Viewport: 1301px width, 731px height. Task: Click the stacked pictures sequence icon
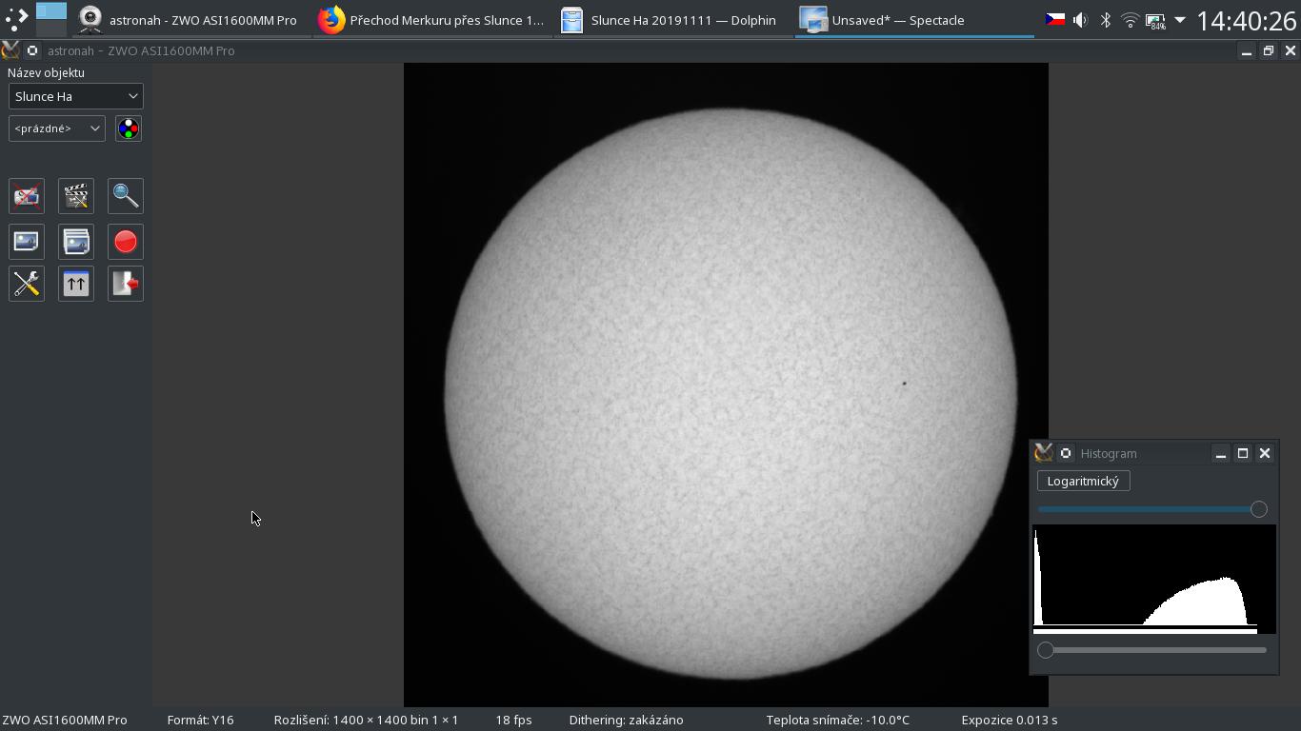tap(76, 242)
